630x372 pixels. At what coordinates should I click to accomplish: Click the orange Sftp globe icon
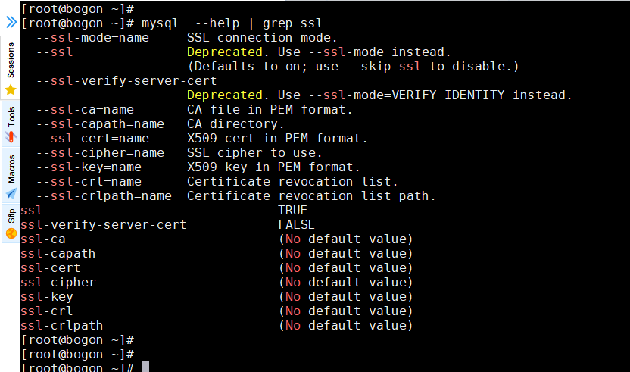[11, 233]
